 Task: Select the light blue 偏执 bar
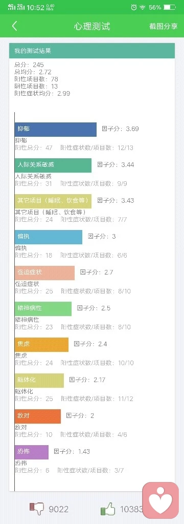(x=49, y=237)
